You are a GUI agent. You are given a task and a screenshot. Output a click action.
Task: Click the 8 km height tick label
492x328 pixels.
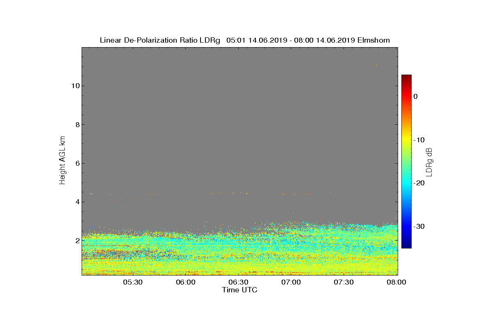pos(76,125)
